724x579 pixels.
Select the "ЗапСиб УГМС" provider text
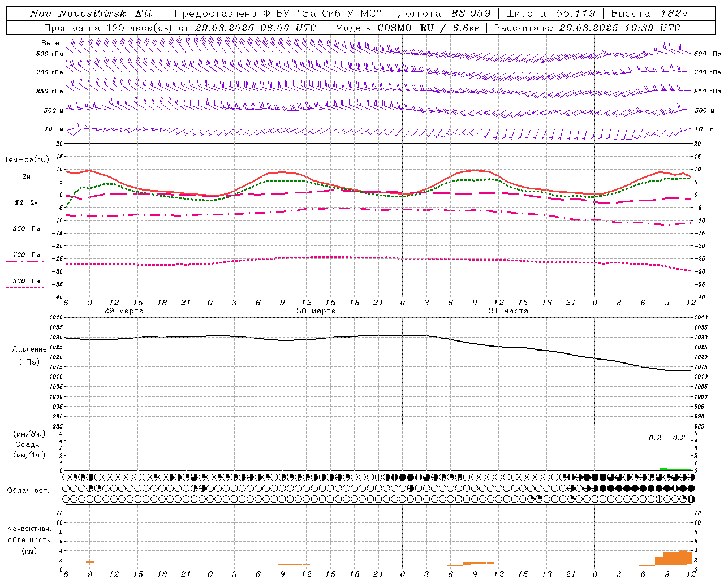tap(339, 14)
